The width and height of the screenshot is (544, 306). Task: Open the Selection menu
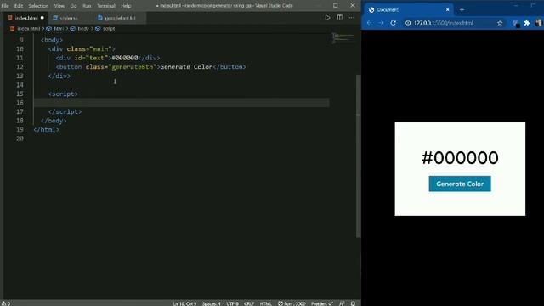pos(38,6)
